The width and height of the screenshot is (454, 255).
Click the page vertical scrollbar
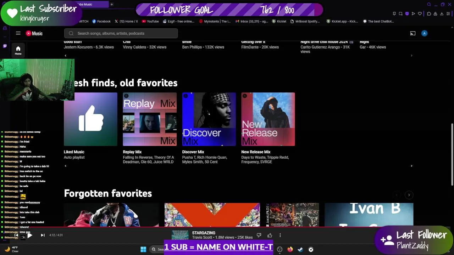coord(452,154)
